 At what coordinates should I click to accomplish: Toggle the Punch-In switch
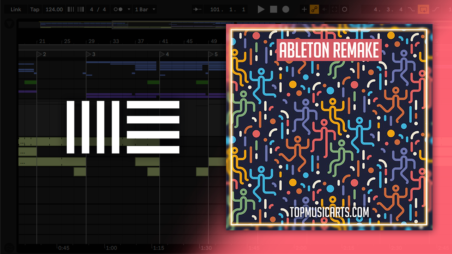tap(412, 9)
